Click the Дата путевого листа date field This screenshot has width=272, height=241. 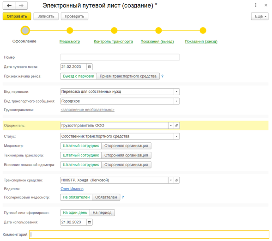point(73,67)
